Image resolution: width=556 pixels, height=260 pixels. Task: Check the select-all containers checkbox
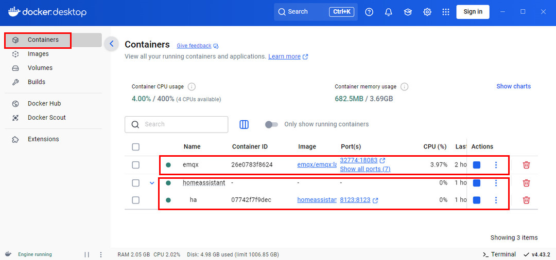point(135,147)
